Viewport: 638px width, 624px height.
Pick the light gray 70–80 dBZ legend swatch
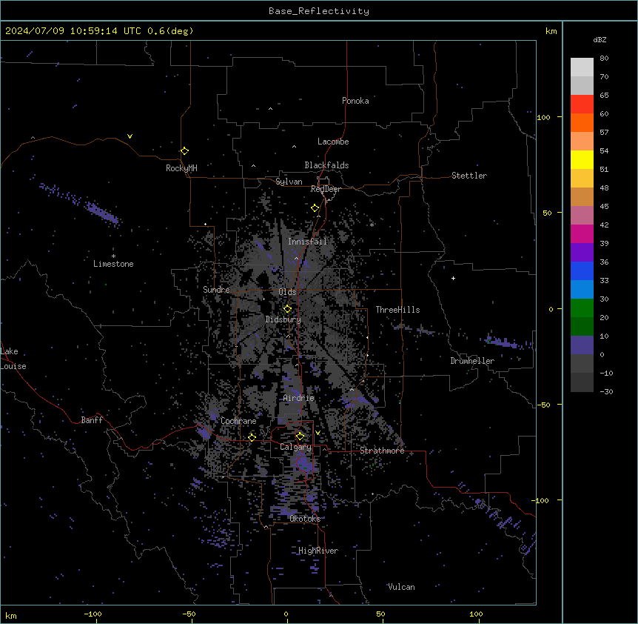click(x=582, y=67)
